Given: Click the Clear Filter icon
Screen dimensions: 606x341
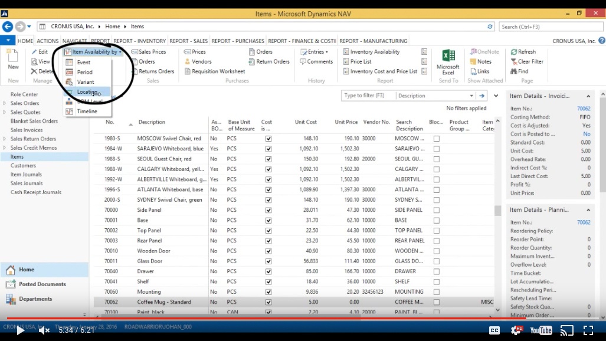Looking at the screenshot, I should [x=513, y=61].
